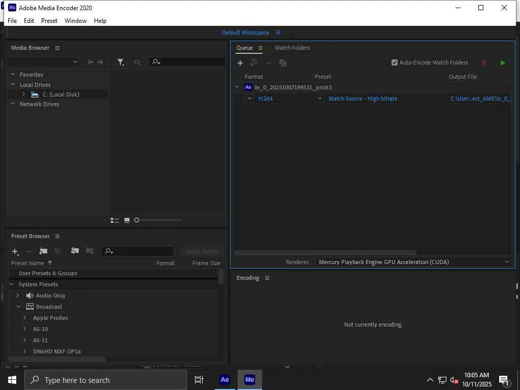Go back in Media Browser history
520x390 pixels.
pyautogui.click(x=90, y=62)
